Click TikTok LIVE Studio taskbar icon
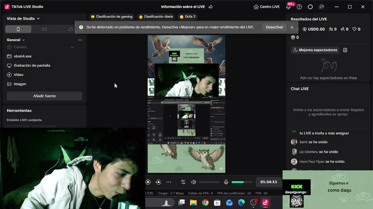The width and height of the screenshot is (373, 209). [265, 203]
